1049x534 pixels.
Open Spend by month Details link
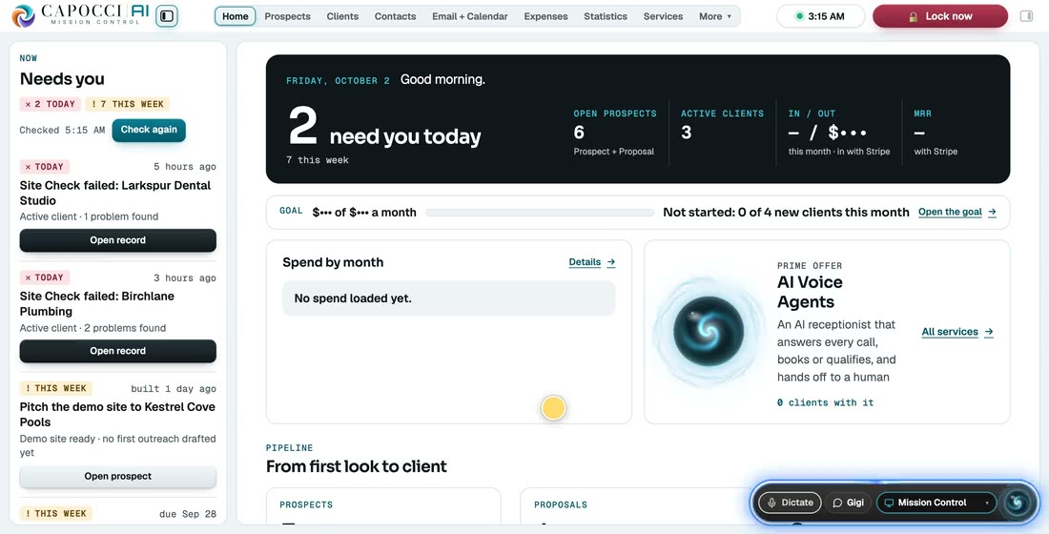coord(591,262)
